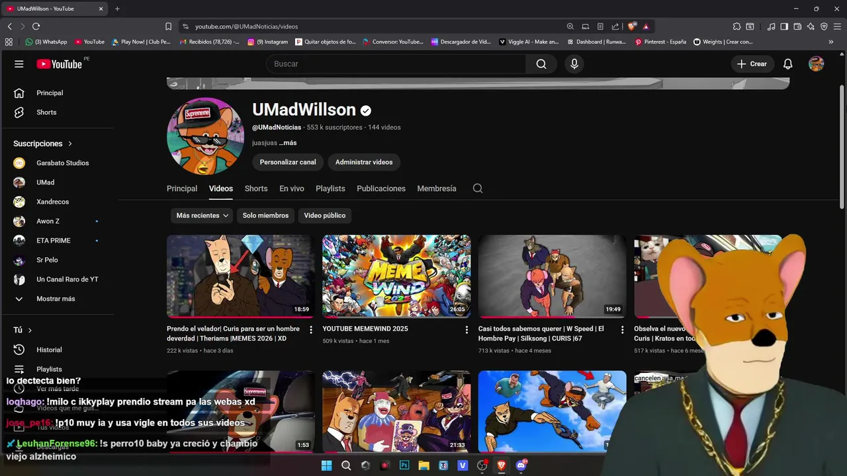Open Leo AI sparkle icon in toolbar
This screenshot has width=847, height=476.
click(x=811, y=26)
